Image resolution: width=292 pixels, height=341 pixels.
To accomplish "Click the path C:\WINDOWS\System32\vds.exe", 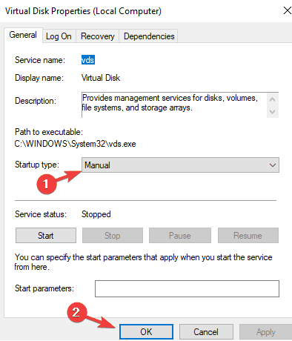I will [x=75, y=144].
